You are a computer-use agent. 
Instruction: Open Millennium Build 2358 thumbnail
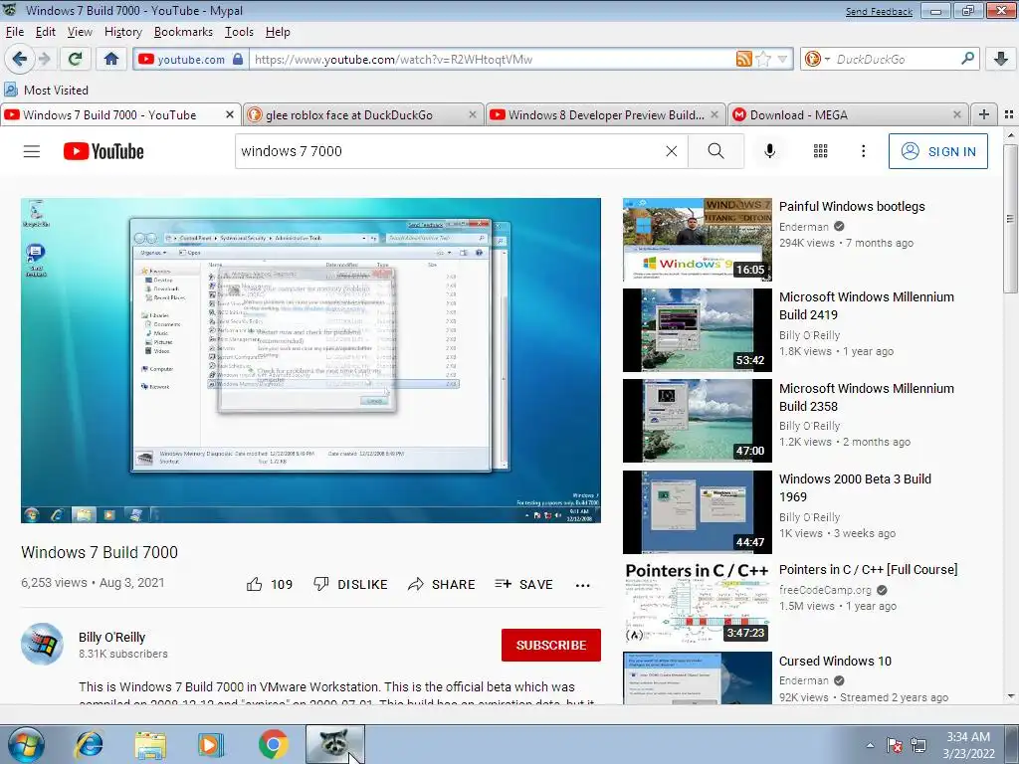[698, 421]
